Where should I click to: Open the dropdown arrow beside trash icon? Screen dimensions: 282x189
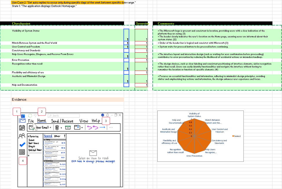click(61, 128)
